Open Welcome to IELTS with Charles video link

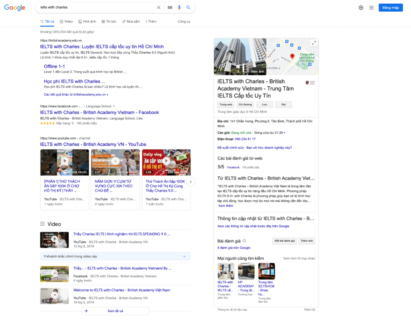[x=122, y=290]
